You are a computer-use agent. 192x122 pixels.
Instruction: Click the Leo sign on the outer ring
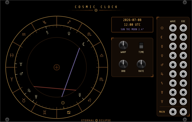[x=90, y=100]
